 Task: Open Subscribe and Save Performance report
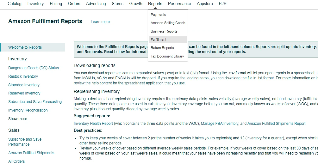25,142
